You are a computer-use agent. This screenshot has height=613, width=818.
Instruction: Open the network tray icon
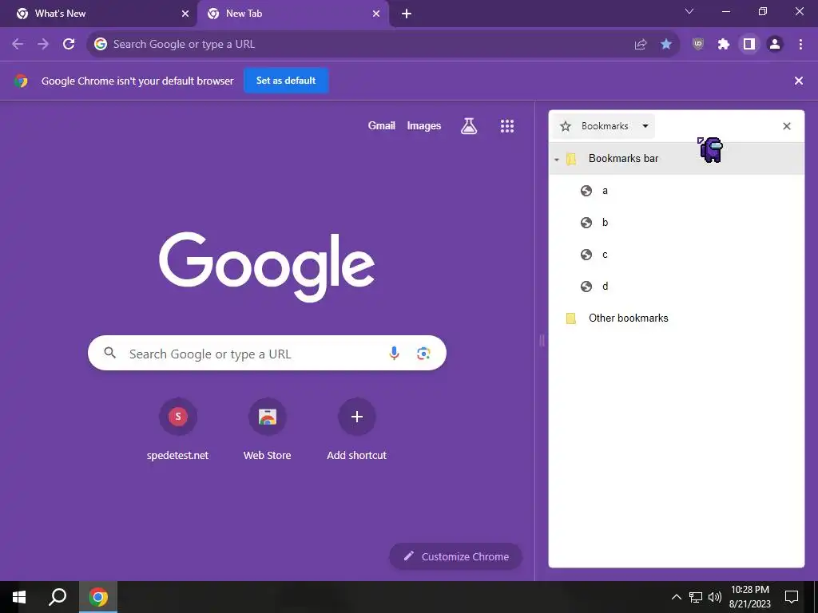(x=696, y=597)
